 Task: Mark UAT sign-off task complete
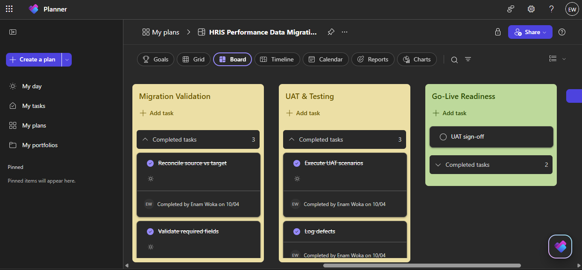click(443, 137)
